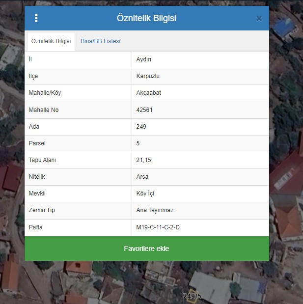Select the Ana Taşınmaz value
The height and width of the screenshot is (304, 303).
(155, 210)
